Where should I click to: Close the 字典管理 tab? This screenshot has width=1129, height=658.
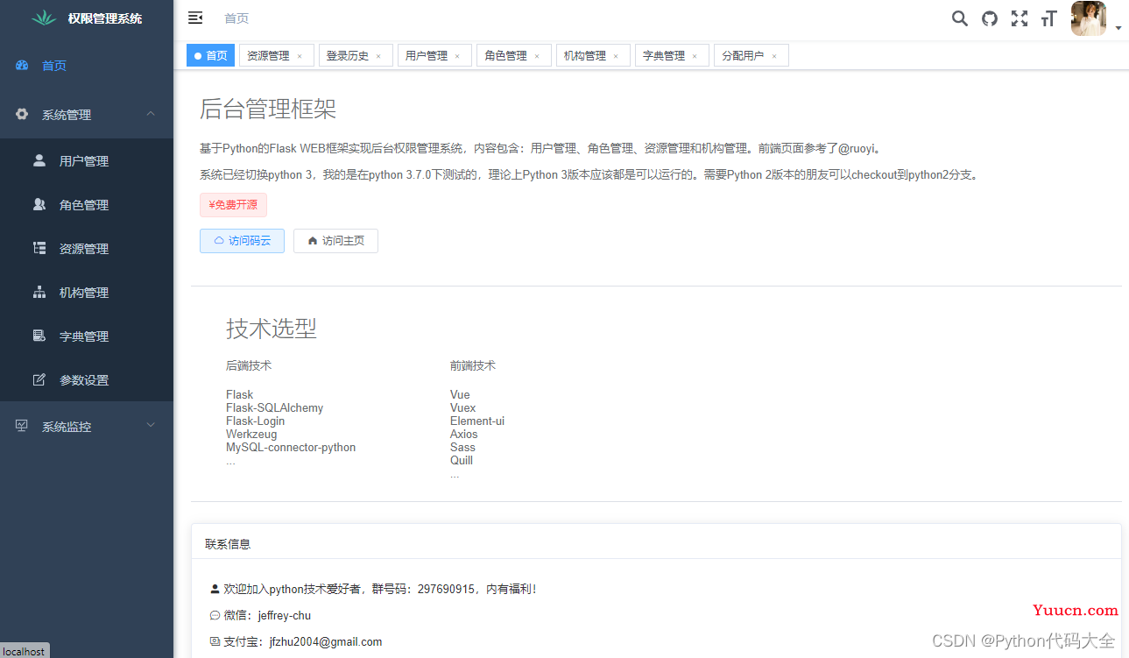(695, 56)
